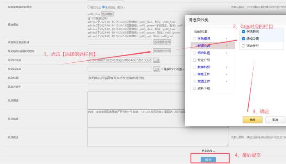Screen dimensions: 286x164
Task: Expand the 师资队伍 submenu arrow
Action: point(227,53)
